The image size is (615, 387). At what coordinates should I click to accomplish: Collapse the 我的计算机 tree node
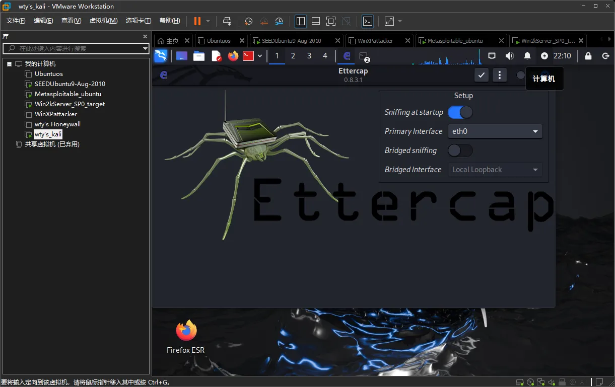click(x=9, y=64)
